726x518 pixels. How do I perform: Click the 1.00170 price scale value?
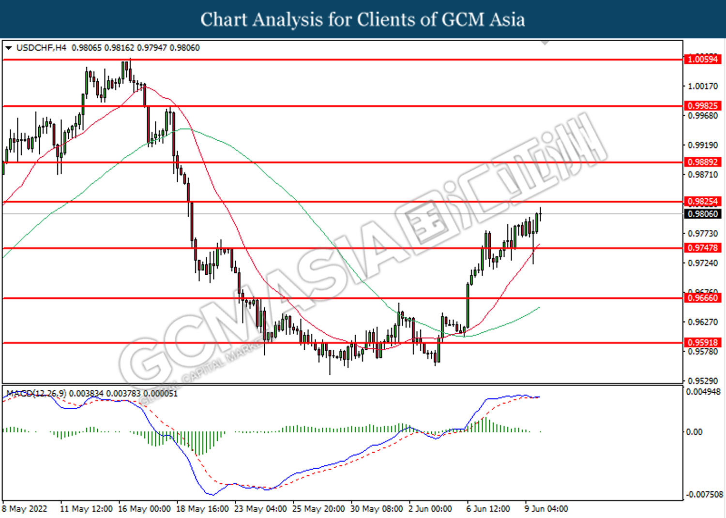tap(703, 86)
